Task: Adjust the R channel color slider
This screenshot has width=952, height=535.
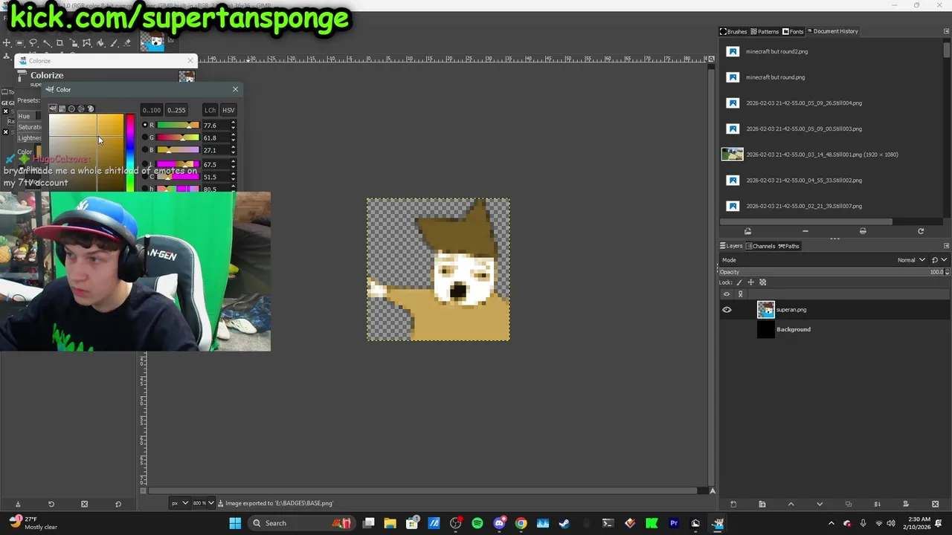Action: point(178,125)
